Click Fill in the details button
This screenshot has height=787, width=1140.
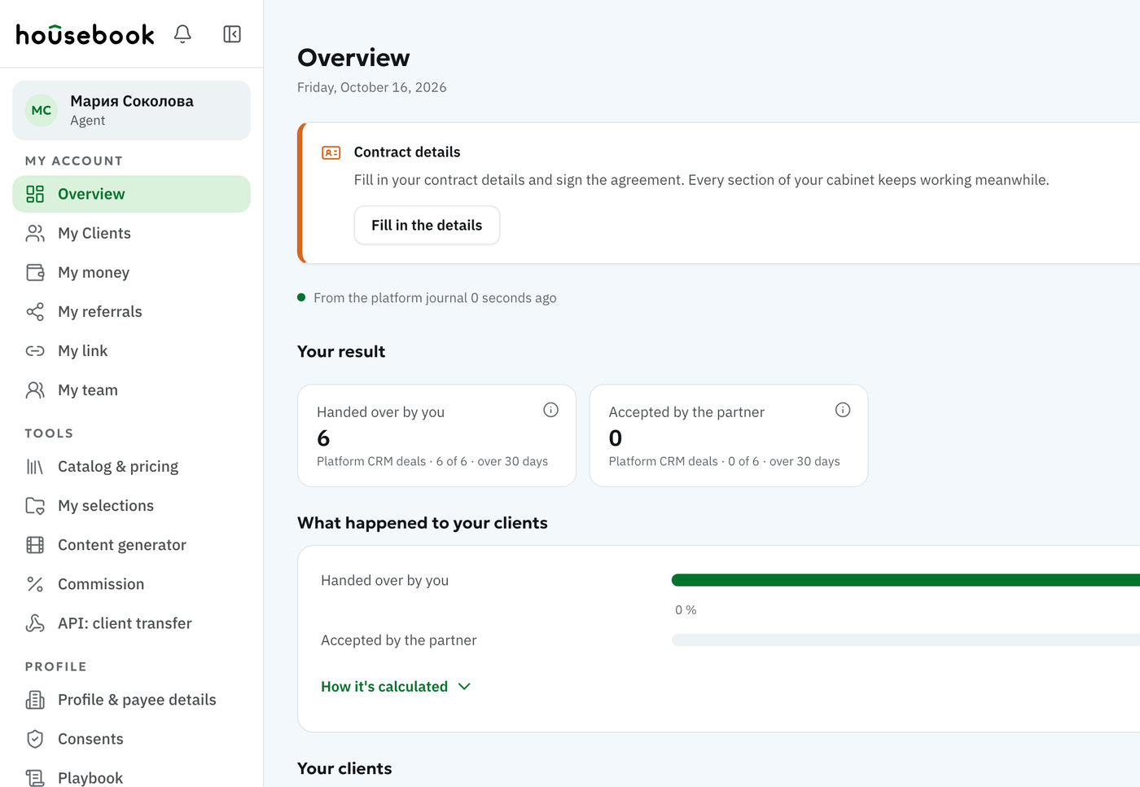(x=427, y=225)
